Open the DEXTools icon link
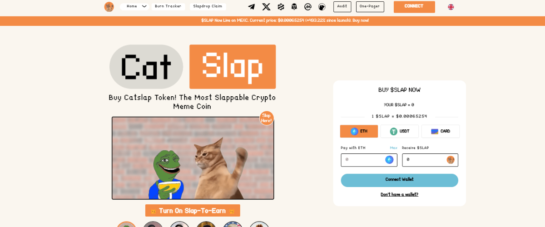The image size is (545, 227). [x=281, y=7]
